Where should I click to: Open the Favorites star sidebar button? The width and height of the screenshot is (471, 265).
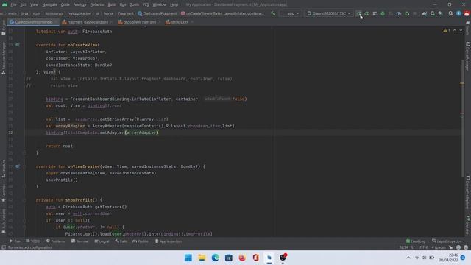4,192
